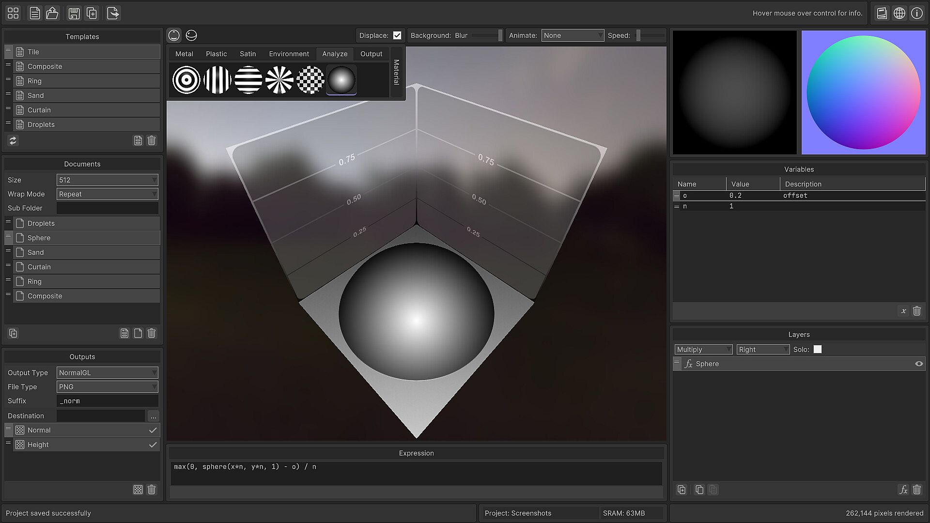Switch to the Metal tab
The image size is (930, 523).
pyautogui.click(x=184, y=54)
